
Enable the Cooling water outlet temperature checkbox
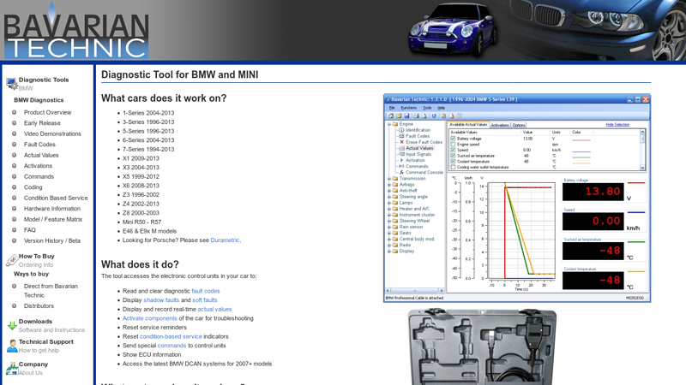click(454, 167)
